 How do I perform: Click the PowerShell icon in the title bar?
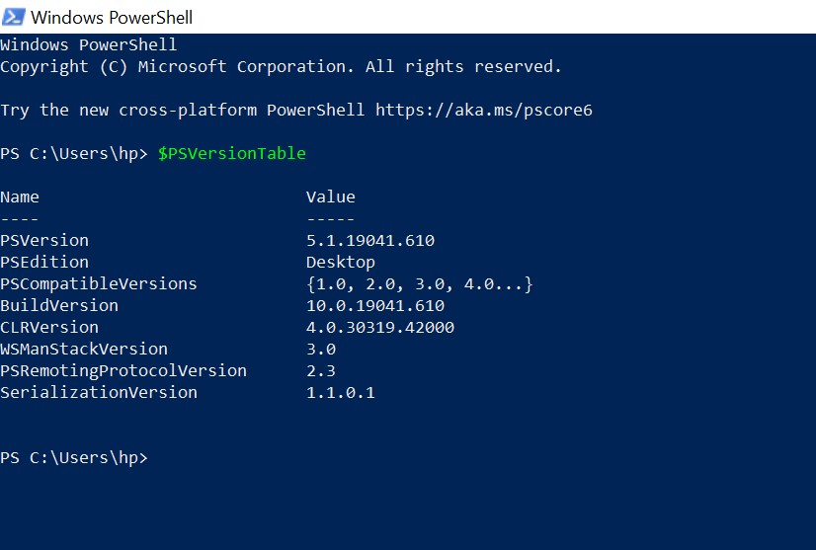pos(14,17)
